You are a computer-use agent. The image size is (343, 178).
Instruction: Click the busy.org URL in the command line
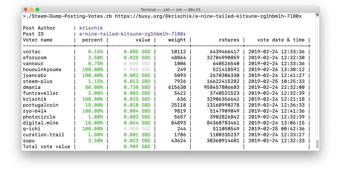click(208, 16)
